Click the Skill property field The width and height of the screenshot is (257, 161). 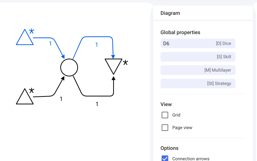click(x=198, y=57)
